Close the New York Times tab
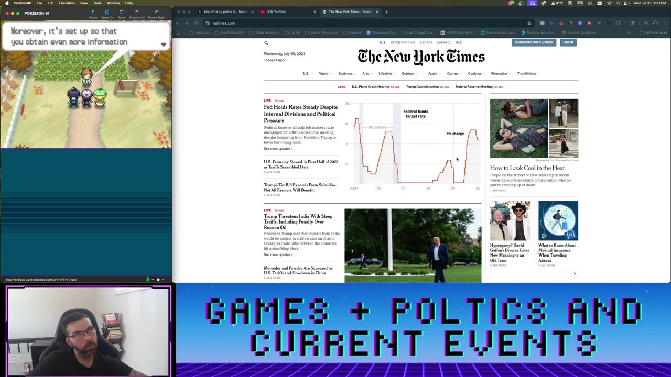This screenshot has height=377, width=671. (x=377, y=12)
